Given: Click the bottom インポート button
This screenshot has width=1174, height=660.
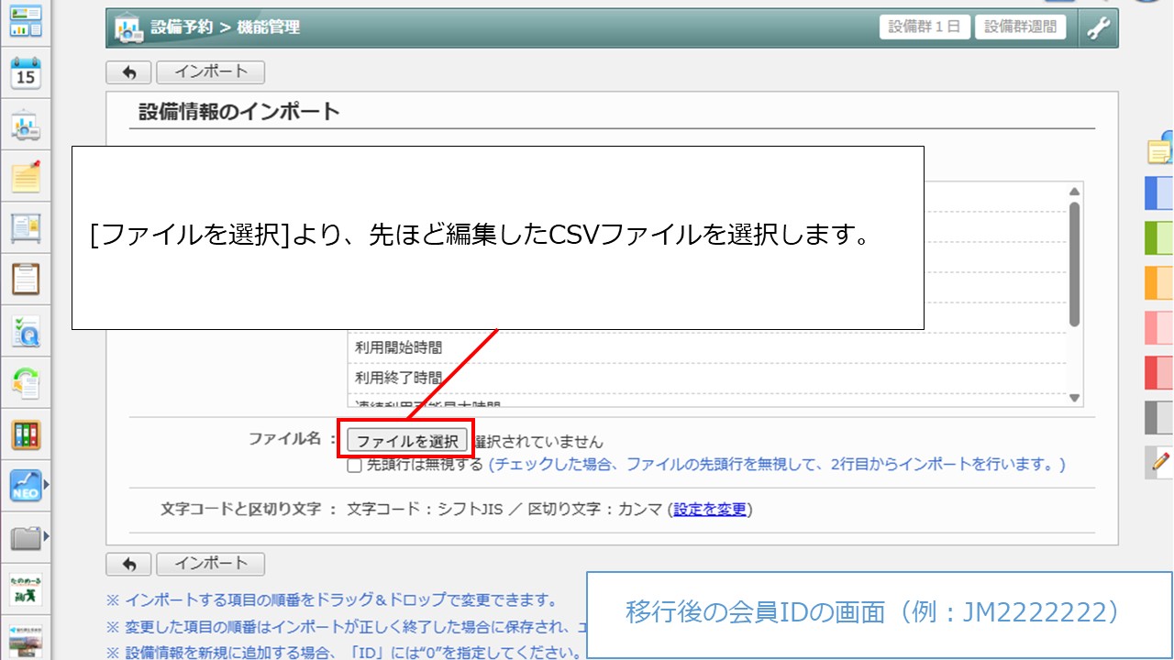Looking at the screenshot, I should [x=210, y=563].
